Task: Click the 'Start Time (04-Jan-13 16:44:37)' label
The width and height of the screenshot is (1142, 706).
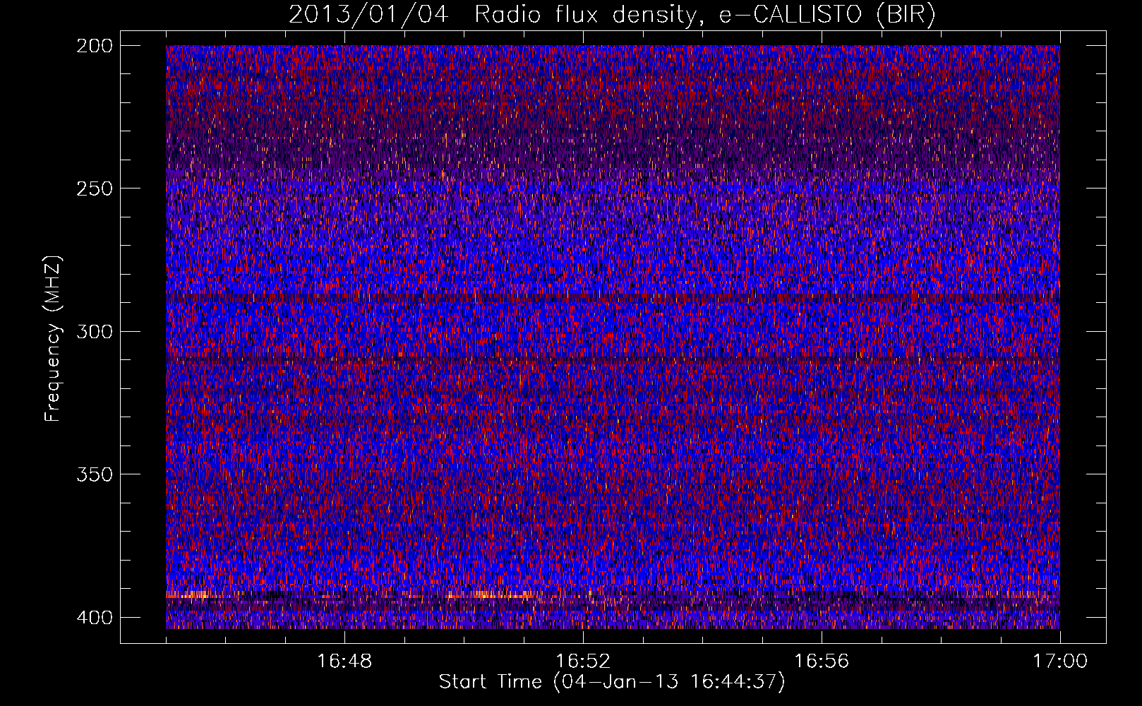Action: [x=612, y=682]
